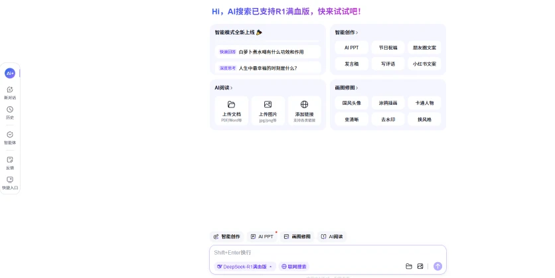Open the 智能体 agents icon
555x278 pixels.
click(10, 135)
